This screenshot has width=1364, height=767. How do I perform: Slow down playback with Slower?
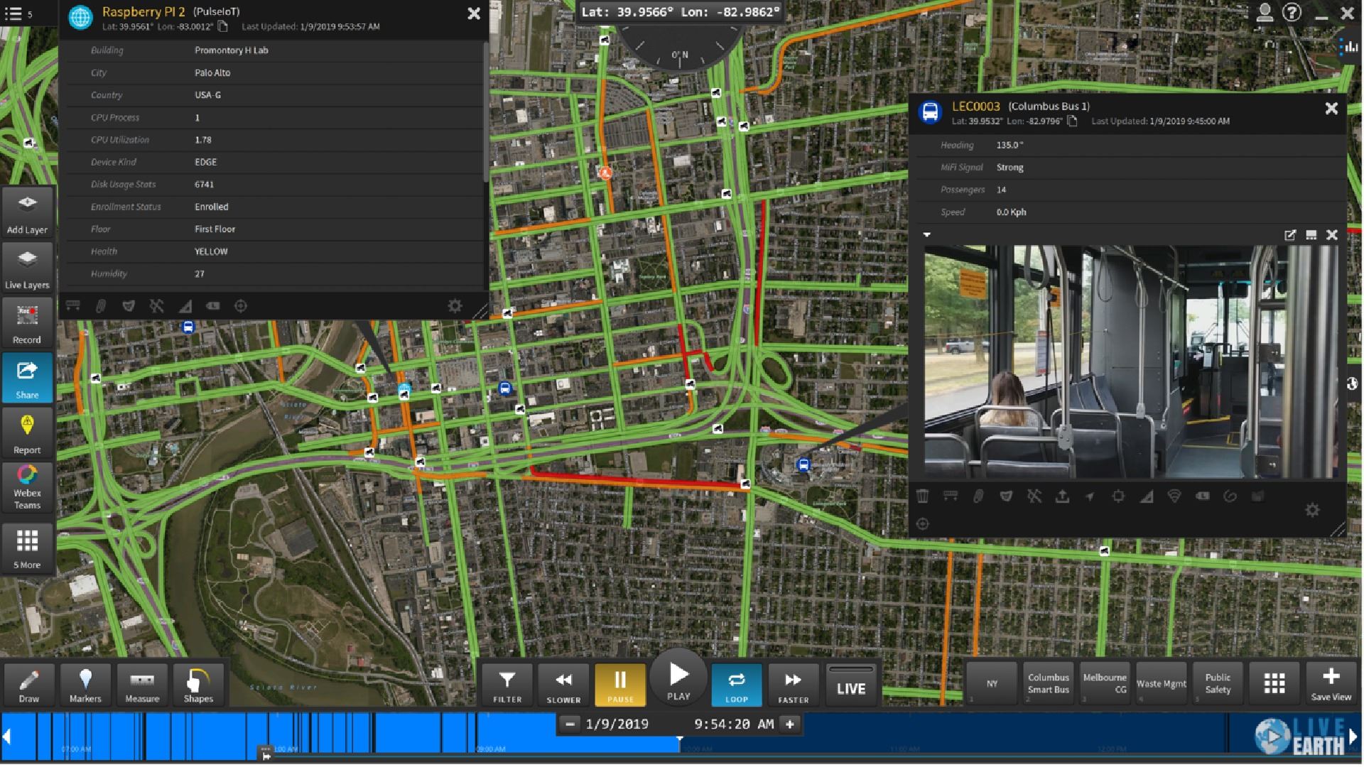click(563, 685)
